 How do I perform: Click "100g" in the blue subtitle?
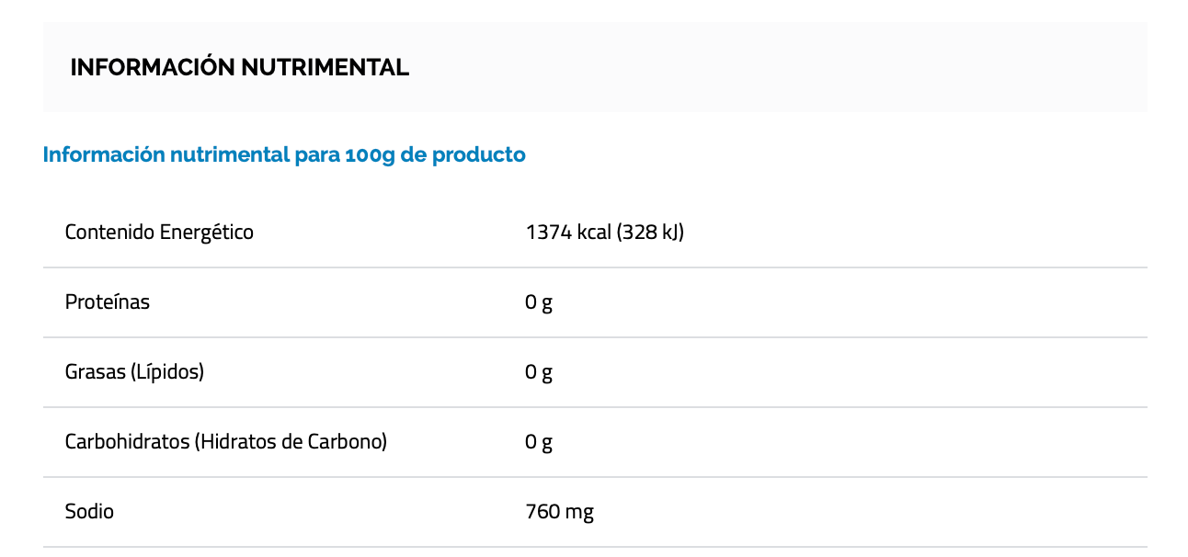[x=370, y=154]
